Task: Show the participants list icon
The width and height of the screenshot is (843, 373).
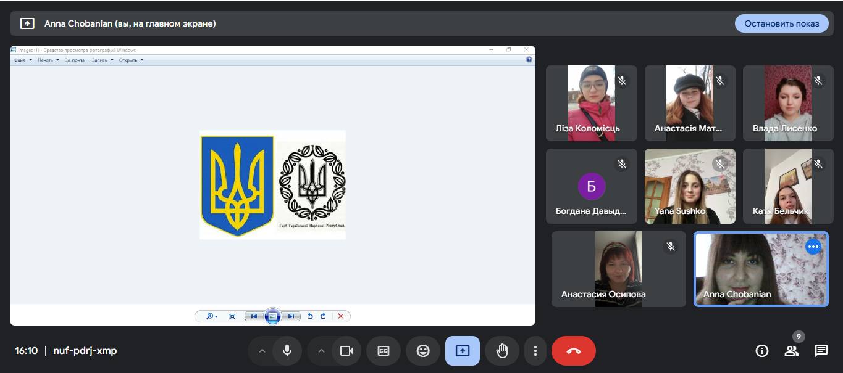Action: tap(791, 351)
